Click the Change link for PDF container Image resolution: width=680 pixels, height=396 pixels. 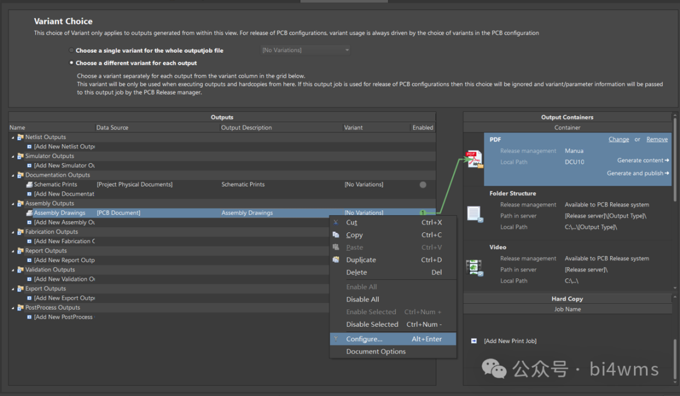coord(618,139)
